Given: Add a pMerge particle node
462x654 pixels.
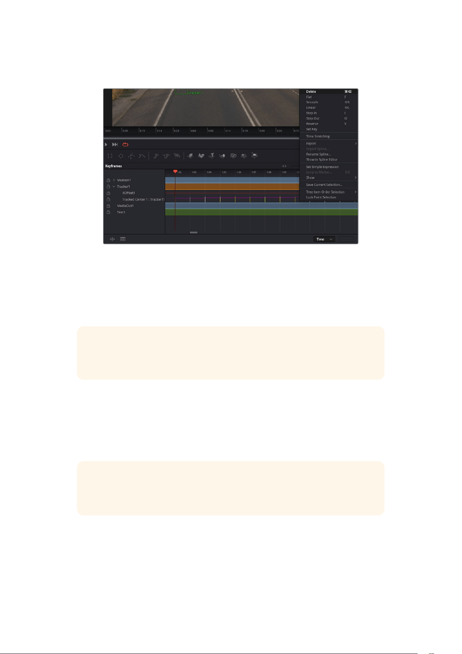Looking at the screenshot, I should coord(166,156).
